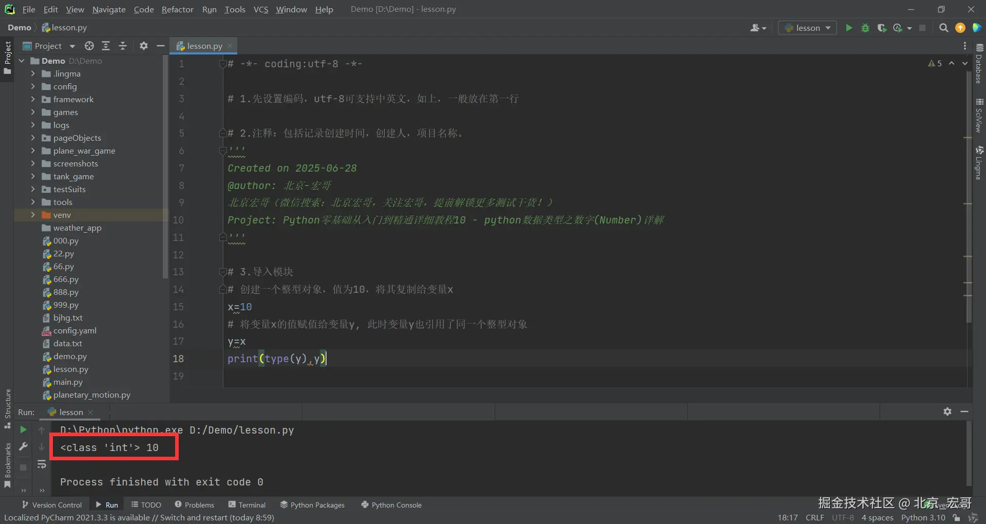Click the 18:17 caret position indicator
The height and width of the screenshot is (524, 986).
click(x=787, y=517)
